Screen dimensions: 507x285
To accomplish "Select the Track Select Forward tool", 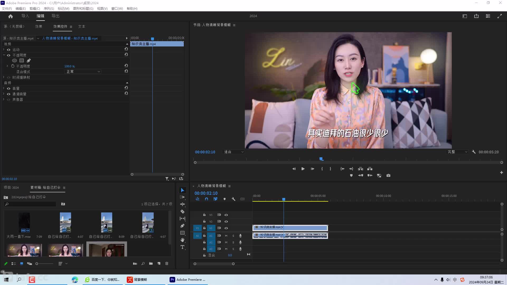I will coord(182,197).
